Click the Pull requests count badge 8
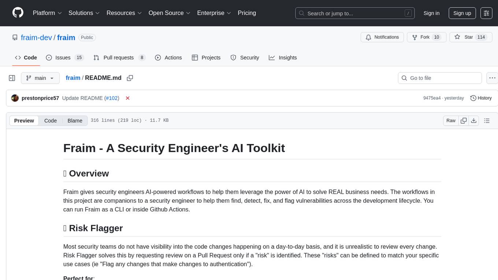 coord(142,58)
